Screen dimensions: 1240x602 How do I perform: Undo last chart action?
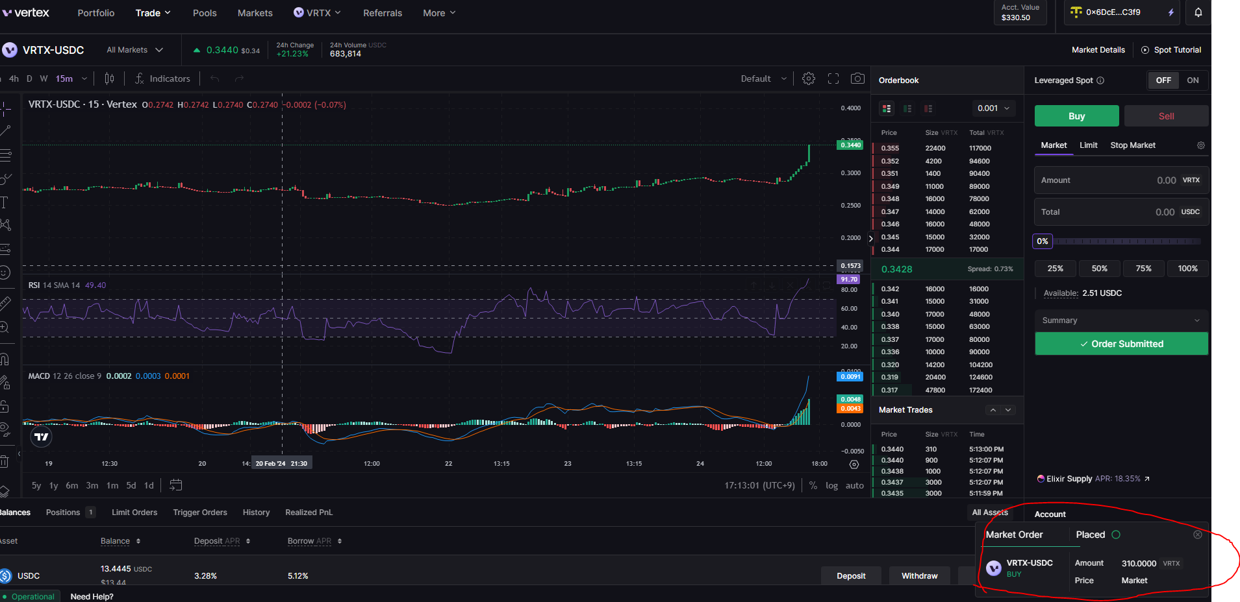[215, 78]
